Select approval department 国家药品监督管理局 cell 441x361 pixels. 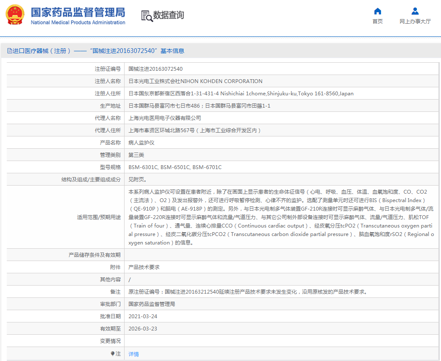tap(152, 304)
